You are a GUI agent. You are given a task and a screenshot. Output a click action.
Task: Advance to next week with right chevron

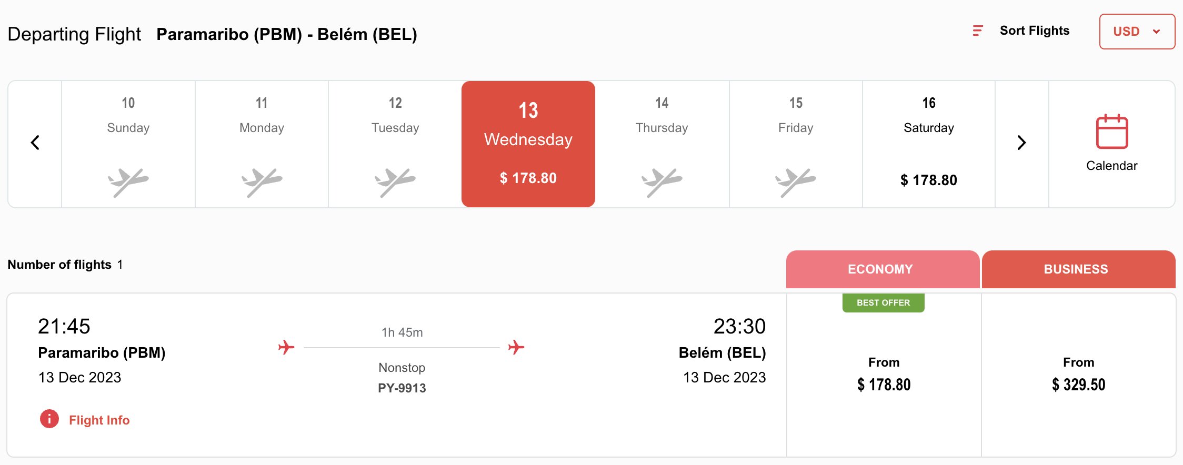pyautogui.click(x=1021, y=143)
